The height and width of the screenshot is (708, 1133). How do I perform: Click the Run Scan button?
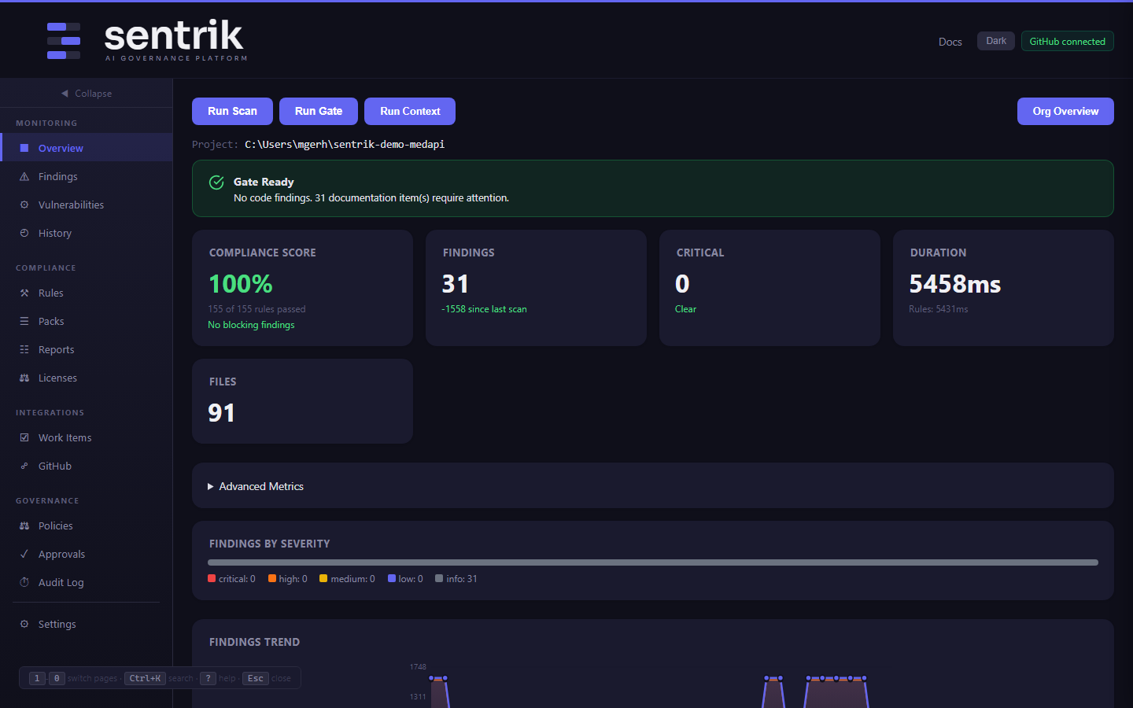[232, 111]
